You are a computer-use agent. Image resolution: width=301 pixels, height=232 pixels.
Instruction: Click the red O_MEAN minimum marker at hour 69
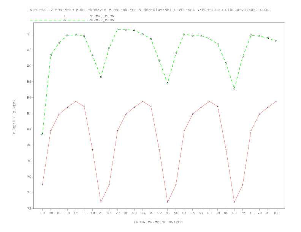pyautogui.click(x=234, y=202)
